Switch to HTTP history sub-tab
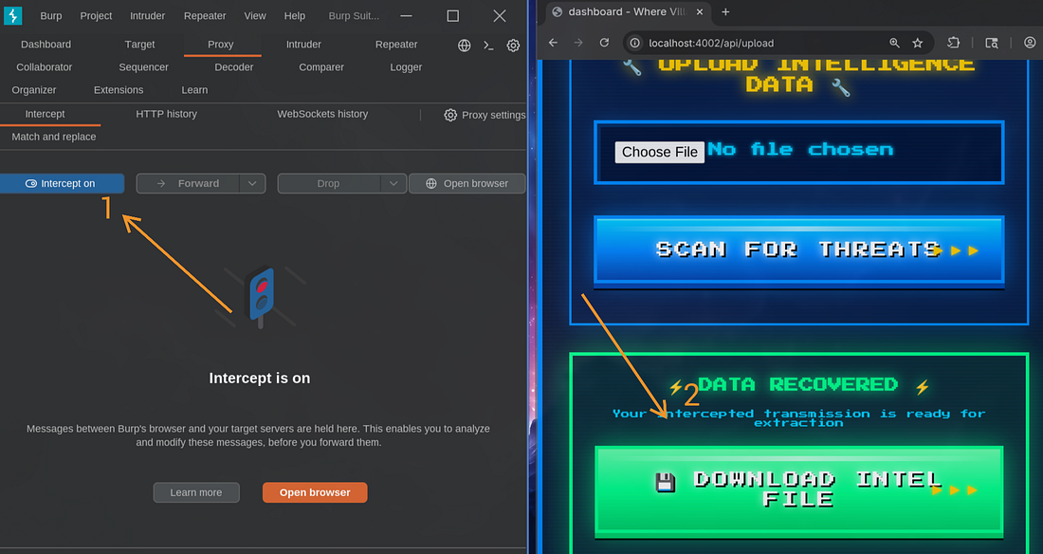Viewport: 1043px width, 554px height. pyautogui.click(x=166, y=114)
